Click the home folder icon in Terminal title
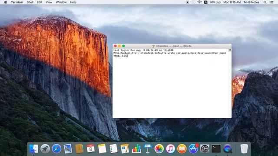 (x=153, y=46)
